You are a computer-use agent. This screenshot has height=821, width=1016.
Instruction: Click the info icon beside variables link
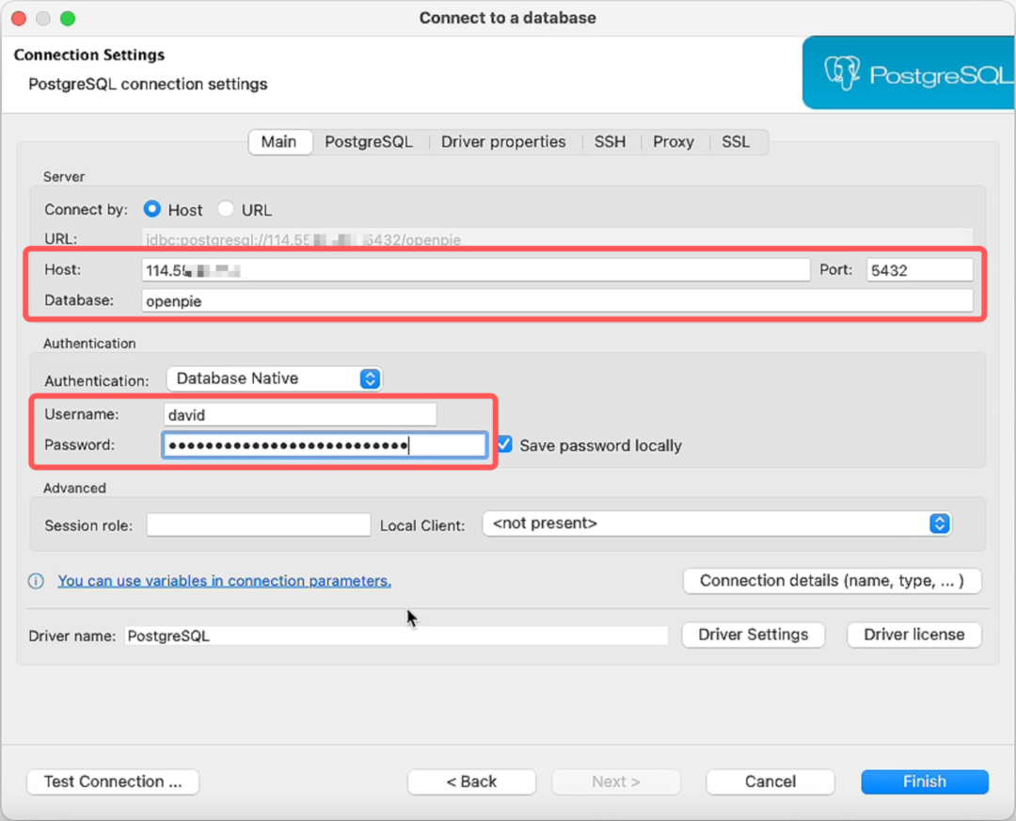[36, 581]
